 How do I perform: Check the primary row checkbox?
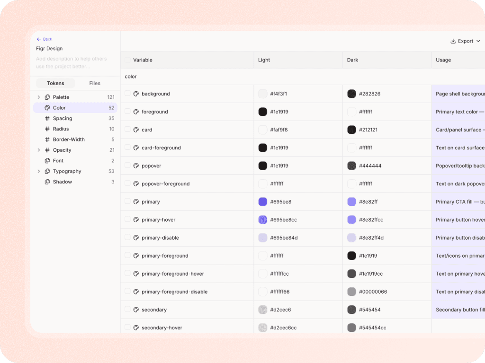pyautogui.click(x=127, y=201)
